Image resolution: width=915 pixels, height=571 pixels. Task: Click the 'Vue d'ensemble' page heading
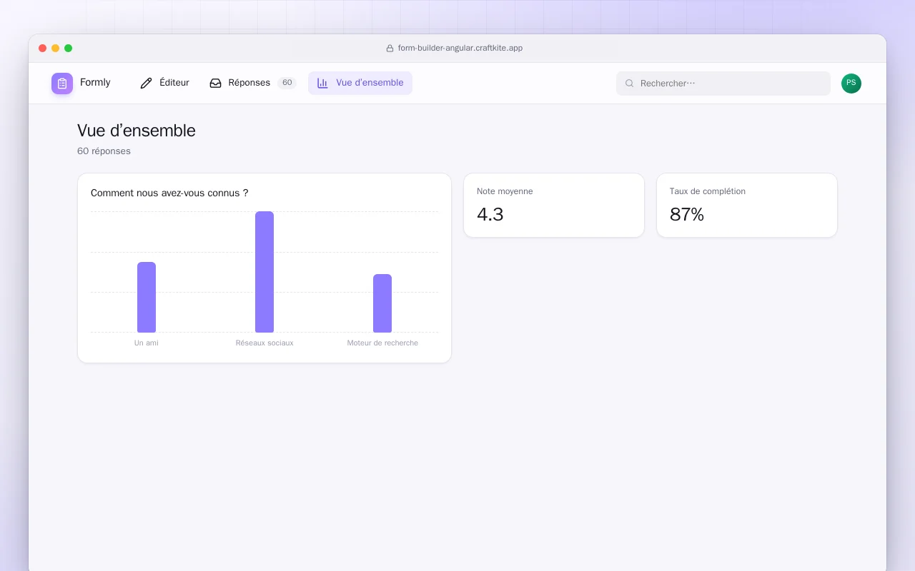[137, 131]
